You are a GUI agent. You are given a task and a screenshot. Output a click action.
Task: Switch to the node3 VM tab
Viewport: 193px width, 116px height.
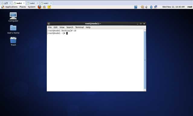pos(46,3)
